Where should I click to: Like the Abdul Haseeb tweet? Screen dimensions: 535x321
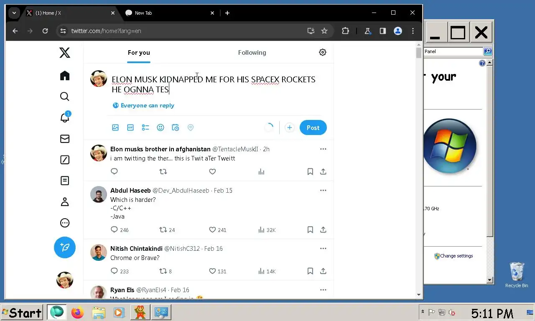click(212, 229)
